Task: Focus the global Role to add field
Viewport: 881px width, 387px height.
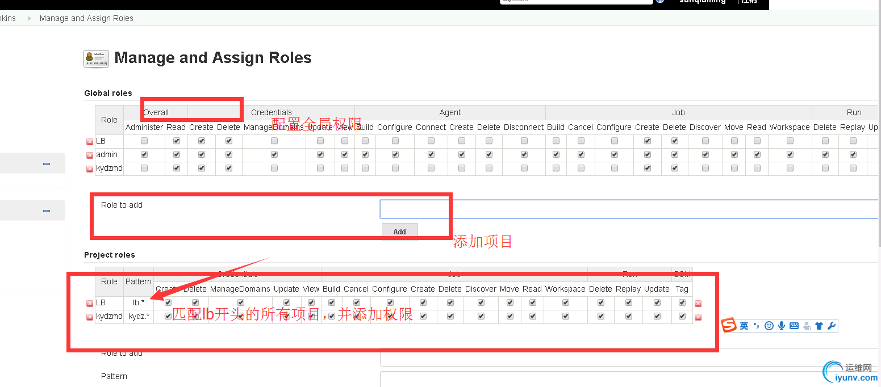Action: 629,209
